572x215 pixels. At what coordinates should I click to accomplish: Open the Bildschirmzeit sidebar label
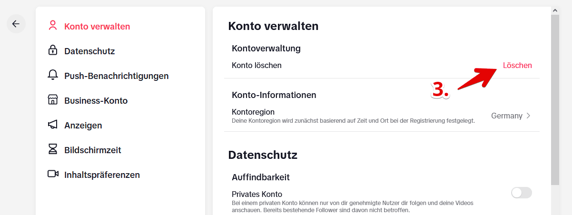coord(93,150)
